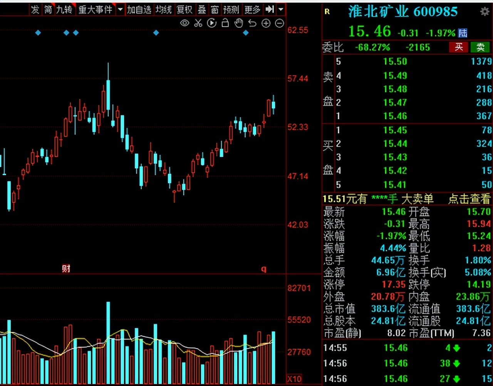Expand the dropdown arrow after 重大事件
Screen dimensions: 493x386
(x=120, y=9)
